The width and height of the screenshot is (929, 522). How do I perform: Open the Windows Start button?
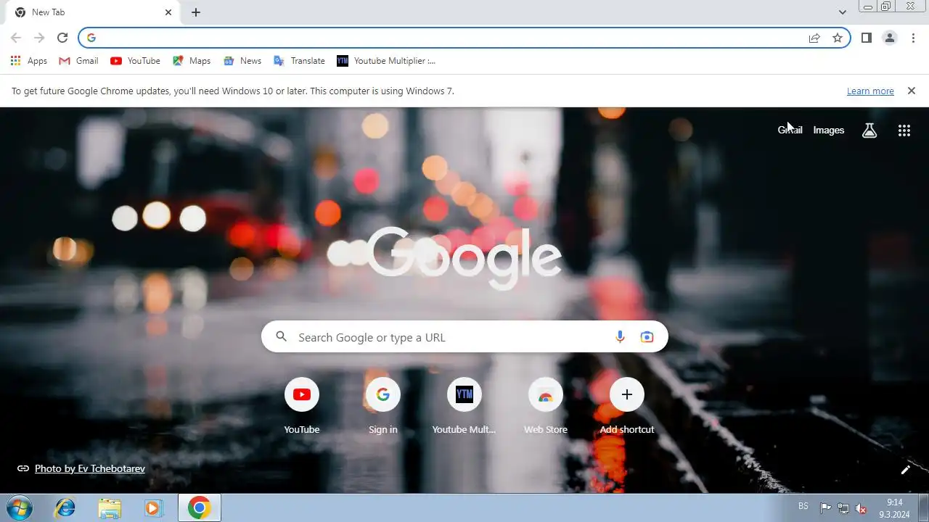coord(19,507)
